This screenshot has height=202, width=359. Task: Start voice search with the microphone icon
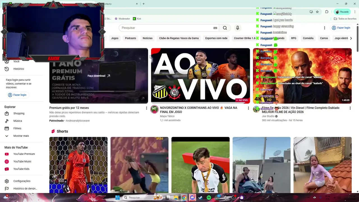pyautogui.click(x=238, y=28)
